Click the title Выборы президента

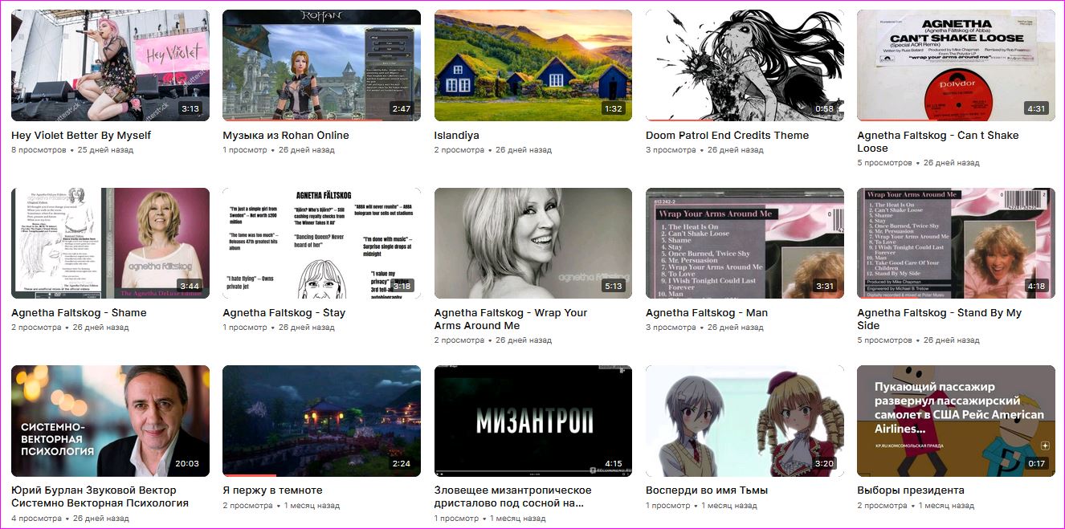[911, 490]
